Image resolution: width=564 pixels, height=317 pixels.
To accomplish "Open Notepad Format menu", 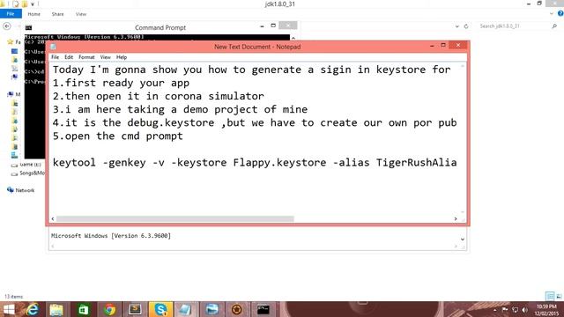I will point(86,57).
